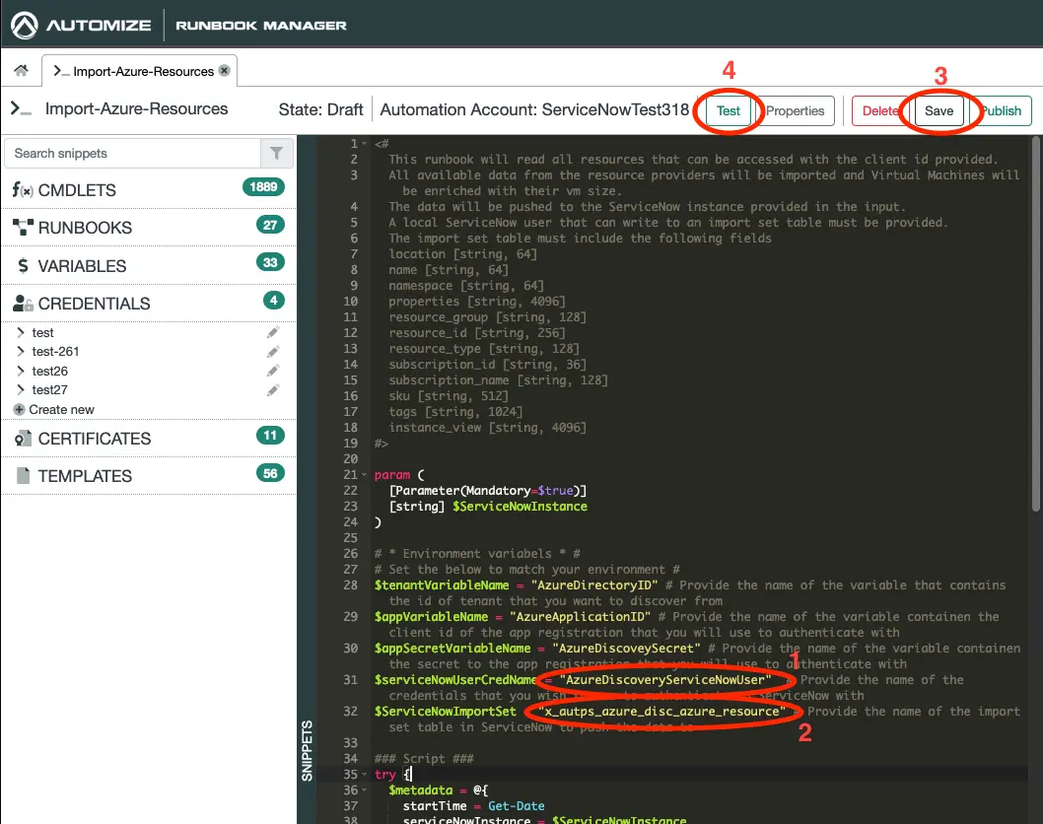Open runbook Properties
1043x824 pixels.
pos(795,111)
